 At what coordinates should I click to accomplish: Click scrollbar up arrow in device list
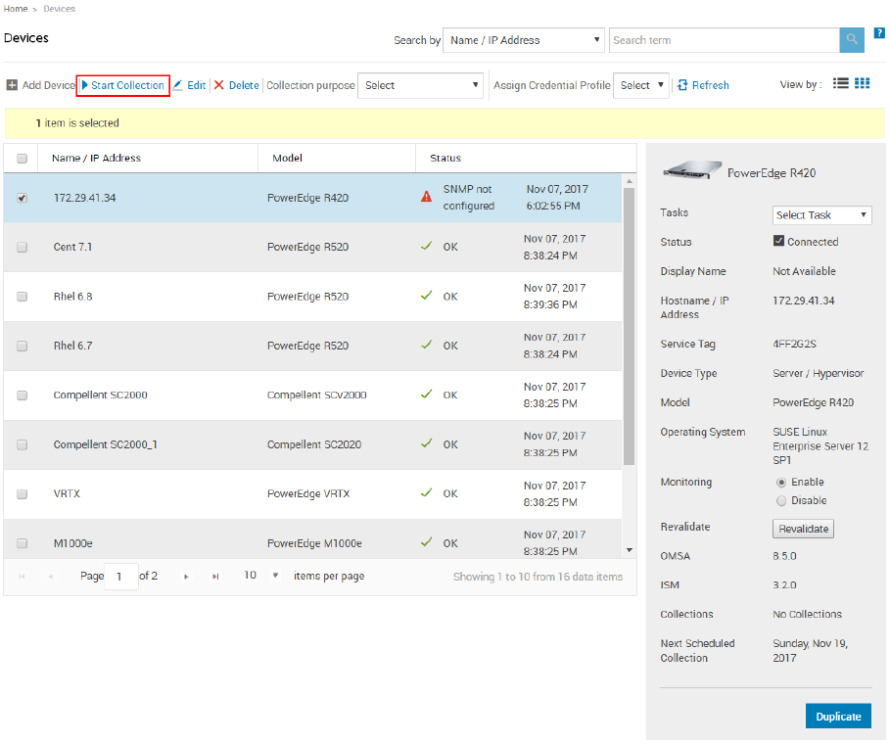(x=629, y=181)
